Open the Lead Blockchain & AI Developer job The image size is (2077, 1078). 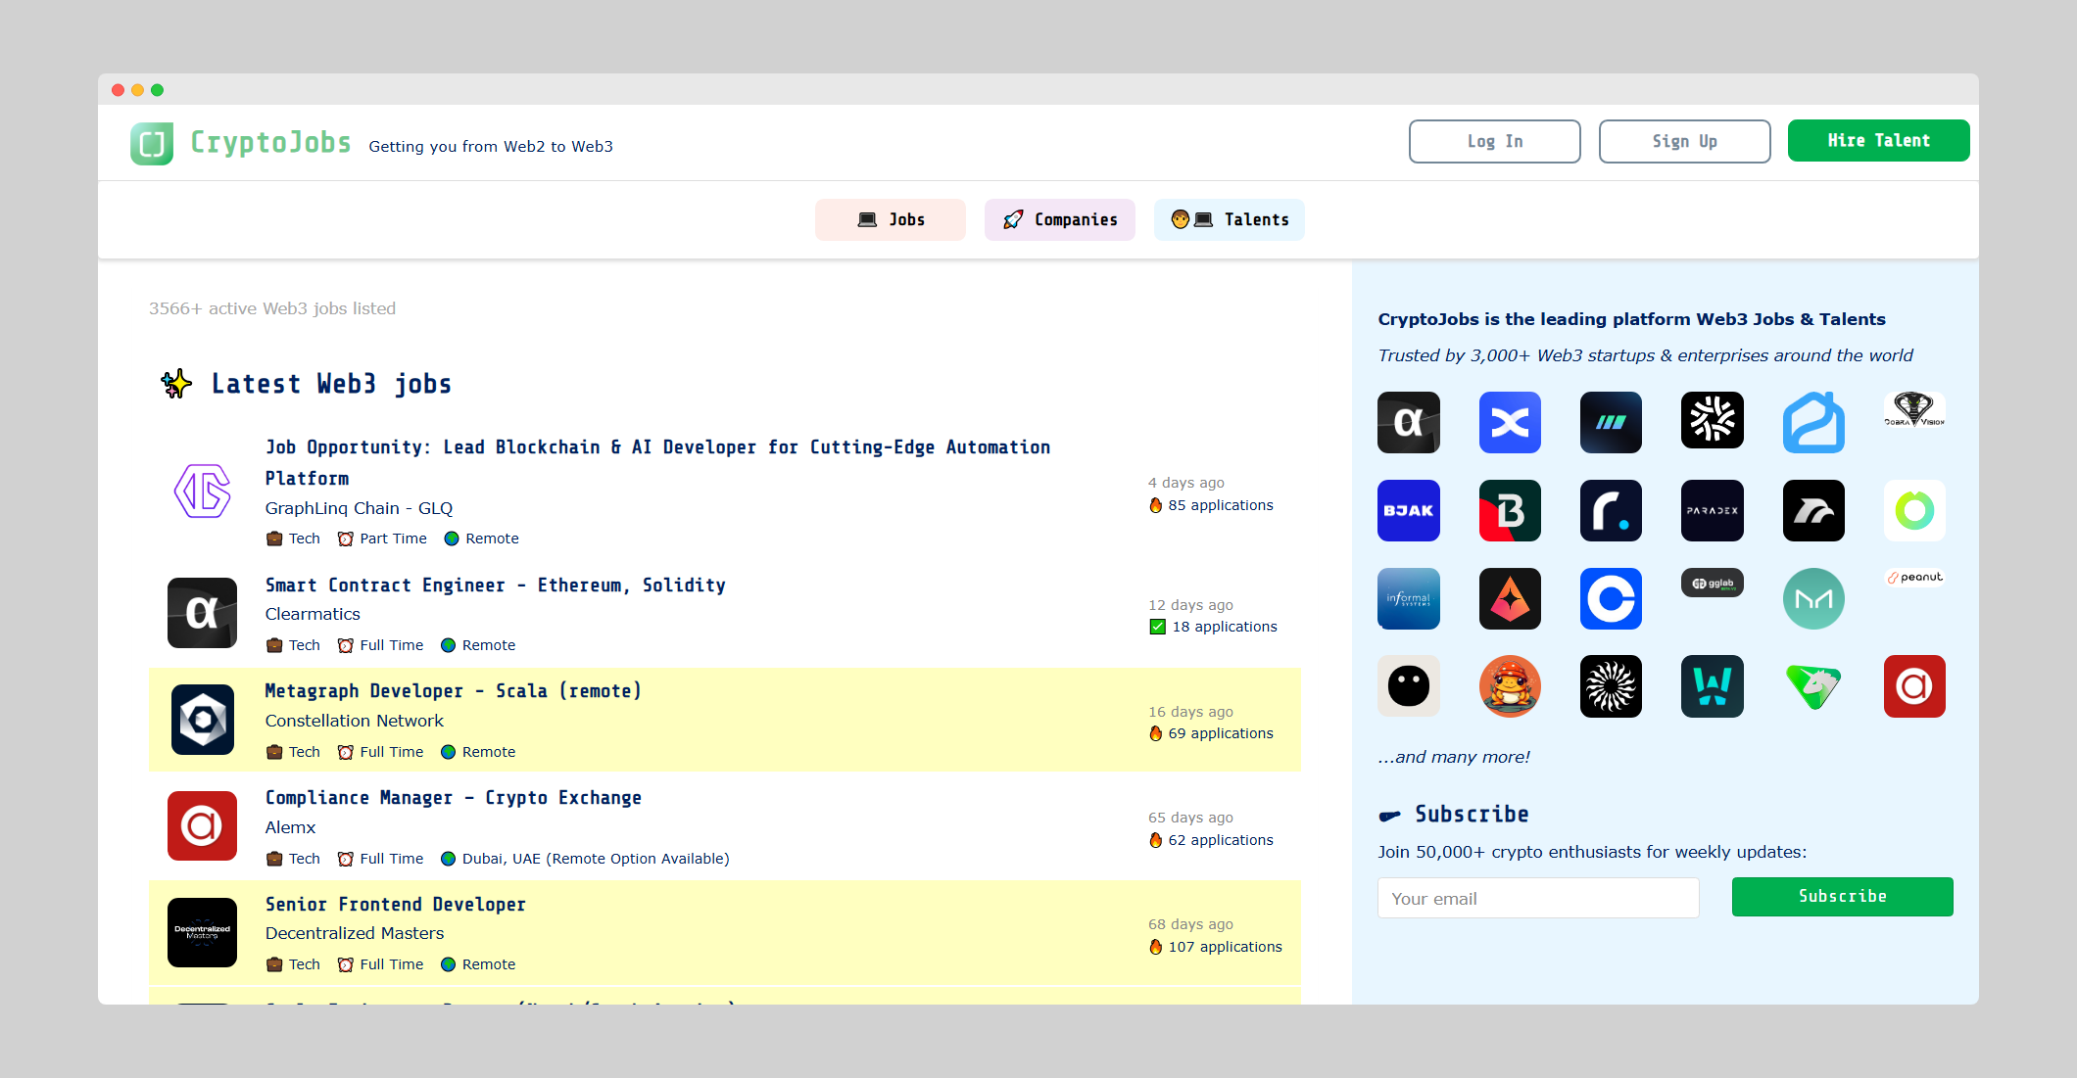pyautogui.click(x=657, y=462)
